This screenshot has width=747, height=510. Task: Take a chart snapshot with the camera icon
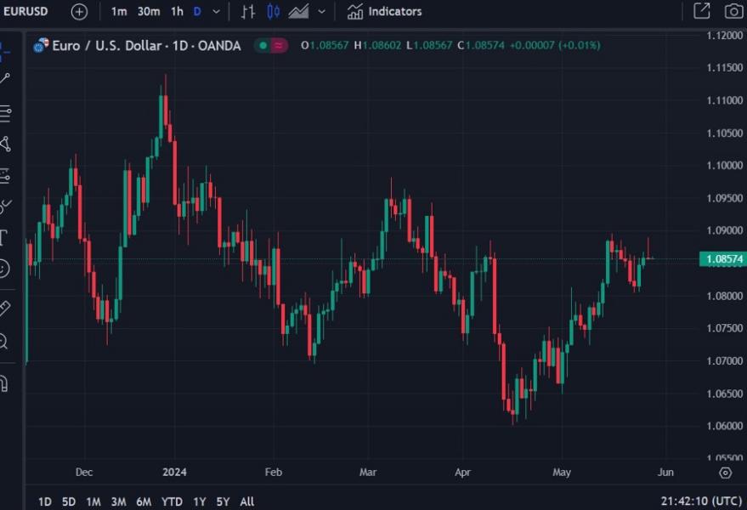click(x=733, y=11)
